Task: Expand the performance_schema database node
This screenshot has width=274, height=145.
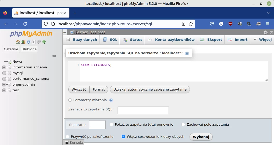Action: coord(4,79)
